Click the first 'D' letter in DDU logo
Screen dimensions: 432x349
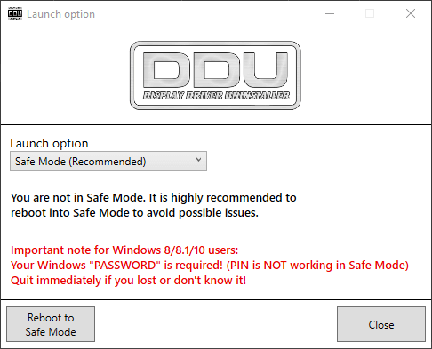(x=166, y=69)
